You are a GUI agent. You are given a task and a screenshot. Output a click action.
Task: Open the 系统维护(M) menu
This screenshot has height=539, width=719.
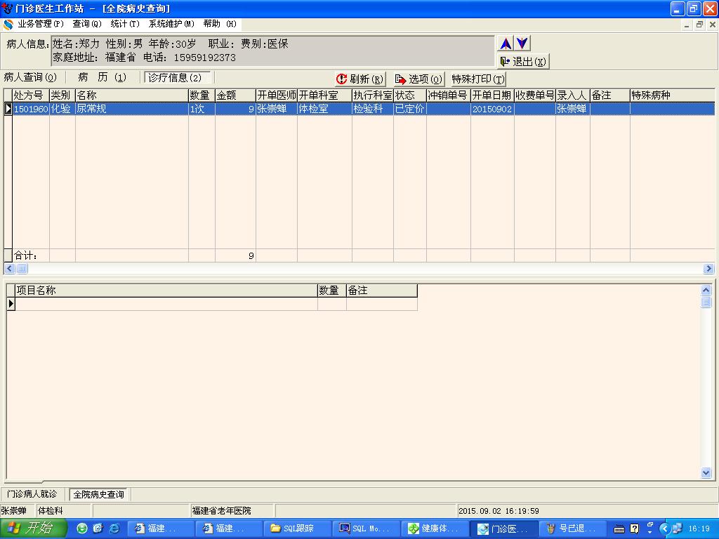171,24
